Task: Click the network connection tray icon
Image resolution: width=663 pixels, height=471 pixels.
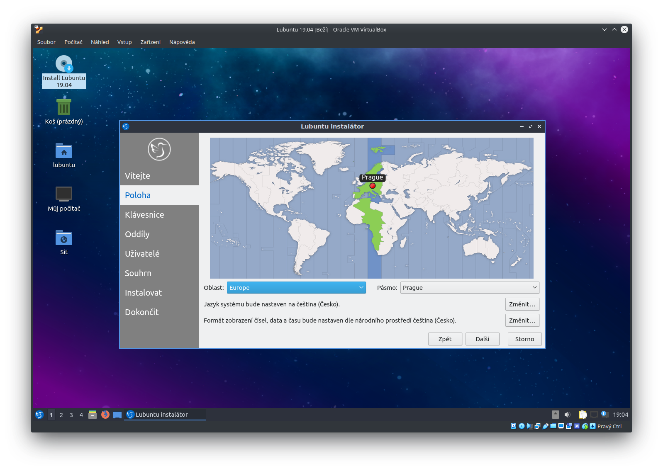Action: pos(594,415)
